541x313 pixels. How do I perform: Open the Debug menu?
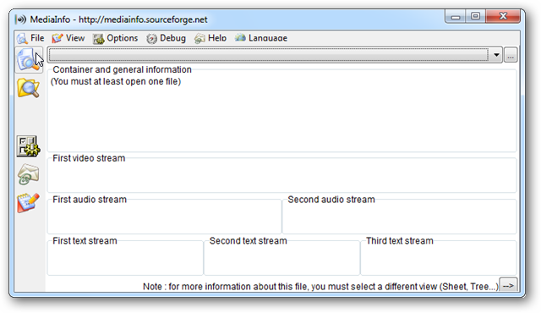[x=166, y=38]
